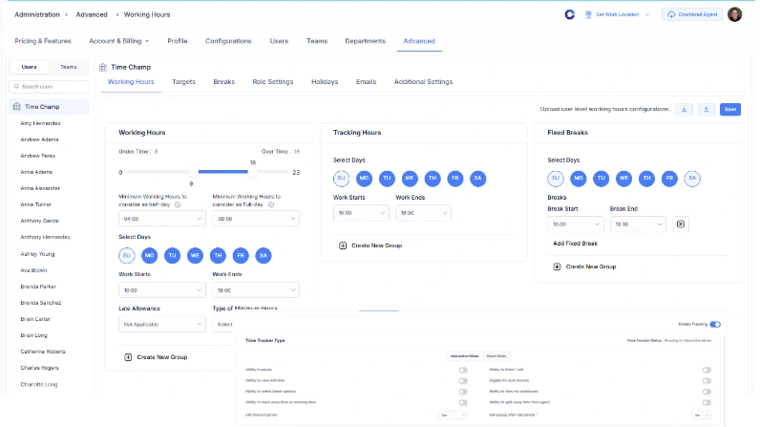Enable Ability to view edit time switch
Viewport: 760px width, 427px height.
point(463,380)
